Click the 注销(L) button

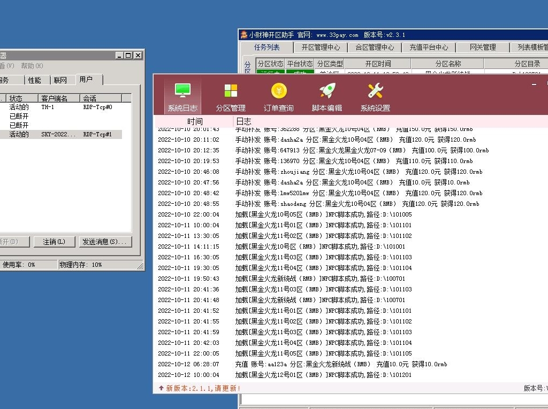point(54,242)
